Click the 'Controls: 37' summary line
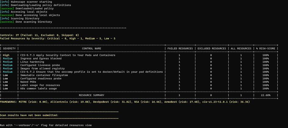 tap(39, 35)
